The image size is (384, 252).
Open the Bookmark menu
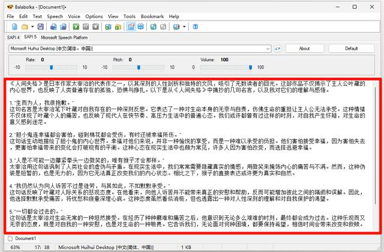[153, 16]
